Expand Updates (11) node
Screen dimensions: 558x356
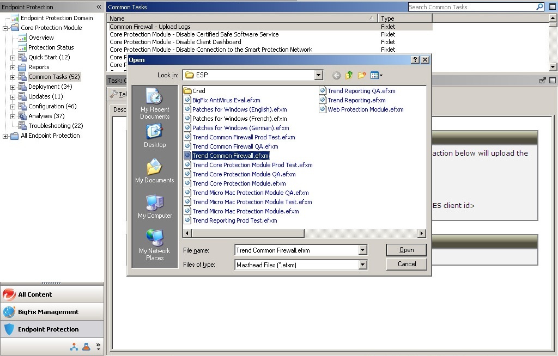click(x=13, y=97)
